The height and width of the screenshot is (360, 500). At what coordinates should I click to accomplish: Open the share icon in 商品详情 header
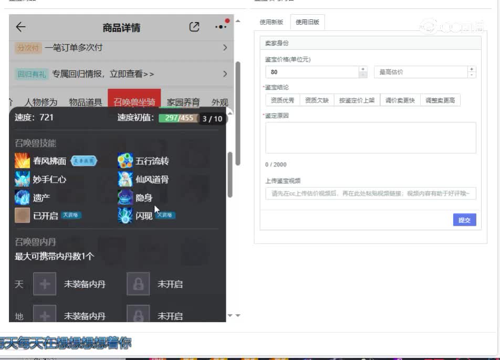tap(194, 27)
